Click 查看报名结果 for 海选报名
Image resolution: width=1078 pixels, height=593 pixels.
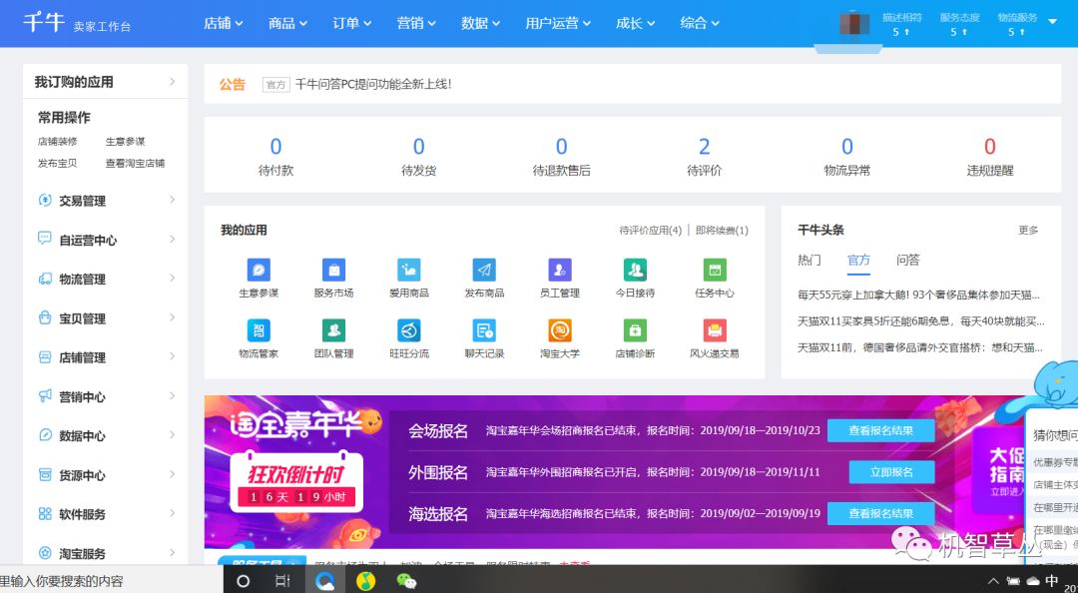click(880, 513)
